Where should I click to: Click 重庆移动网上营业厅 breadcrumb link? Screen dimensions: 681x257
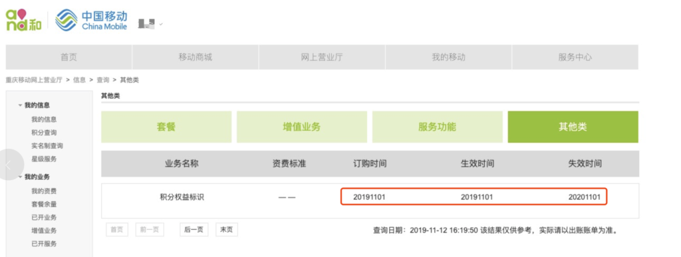click(34, 80)
